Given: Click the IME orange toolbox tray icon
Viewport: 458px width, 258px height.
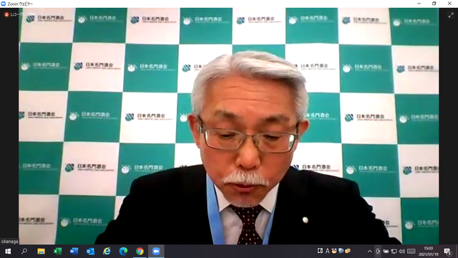Looking at the screenshot, I should [348, 251].
